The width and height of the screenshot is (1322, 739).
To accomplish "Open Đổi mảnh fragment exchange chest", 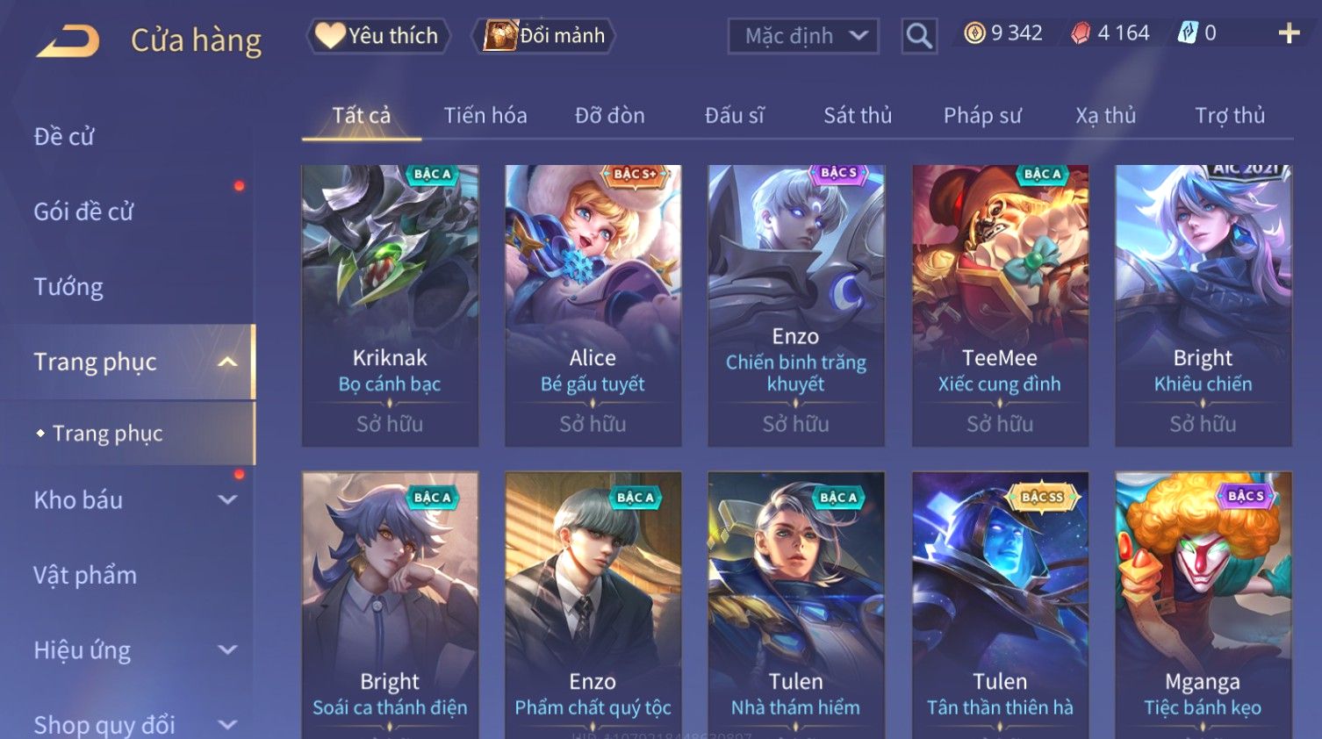I will (543, 36).
